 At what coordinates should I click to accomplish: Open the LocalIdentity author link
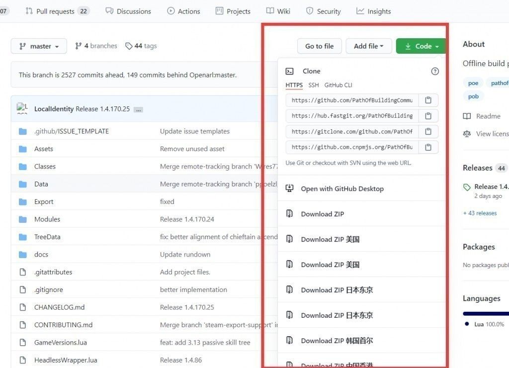pyautogui.click(x=54, y=109)
